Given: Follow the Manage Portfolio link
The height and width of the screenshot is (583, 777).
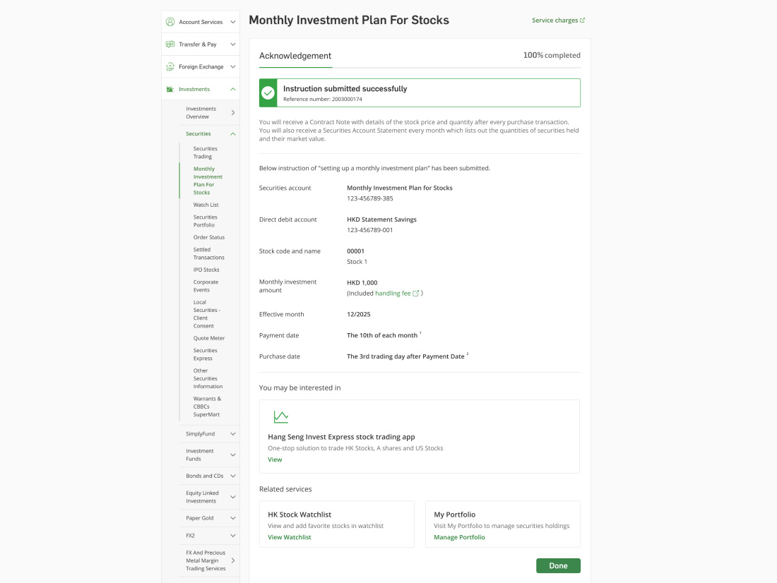Looking at the screenshot, I should pyautogui.click(x=460, y=537).
